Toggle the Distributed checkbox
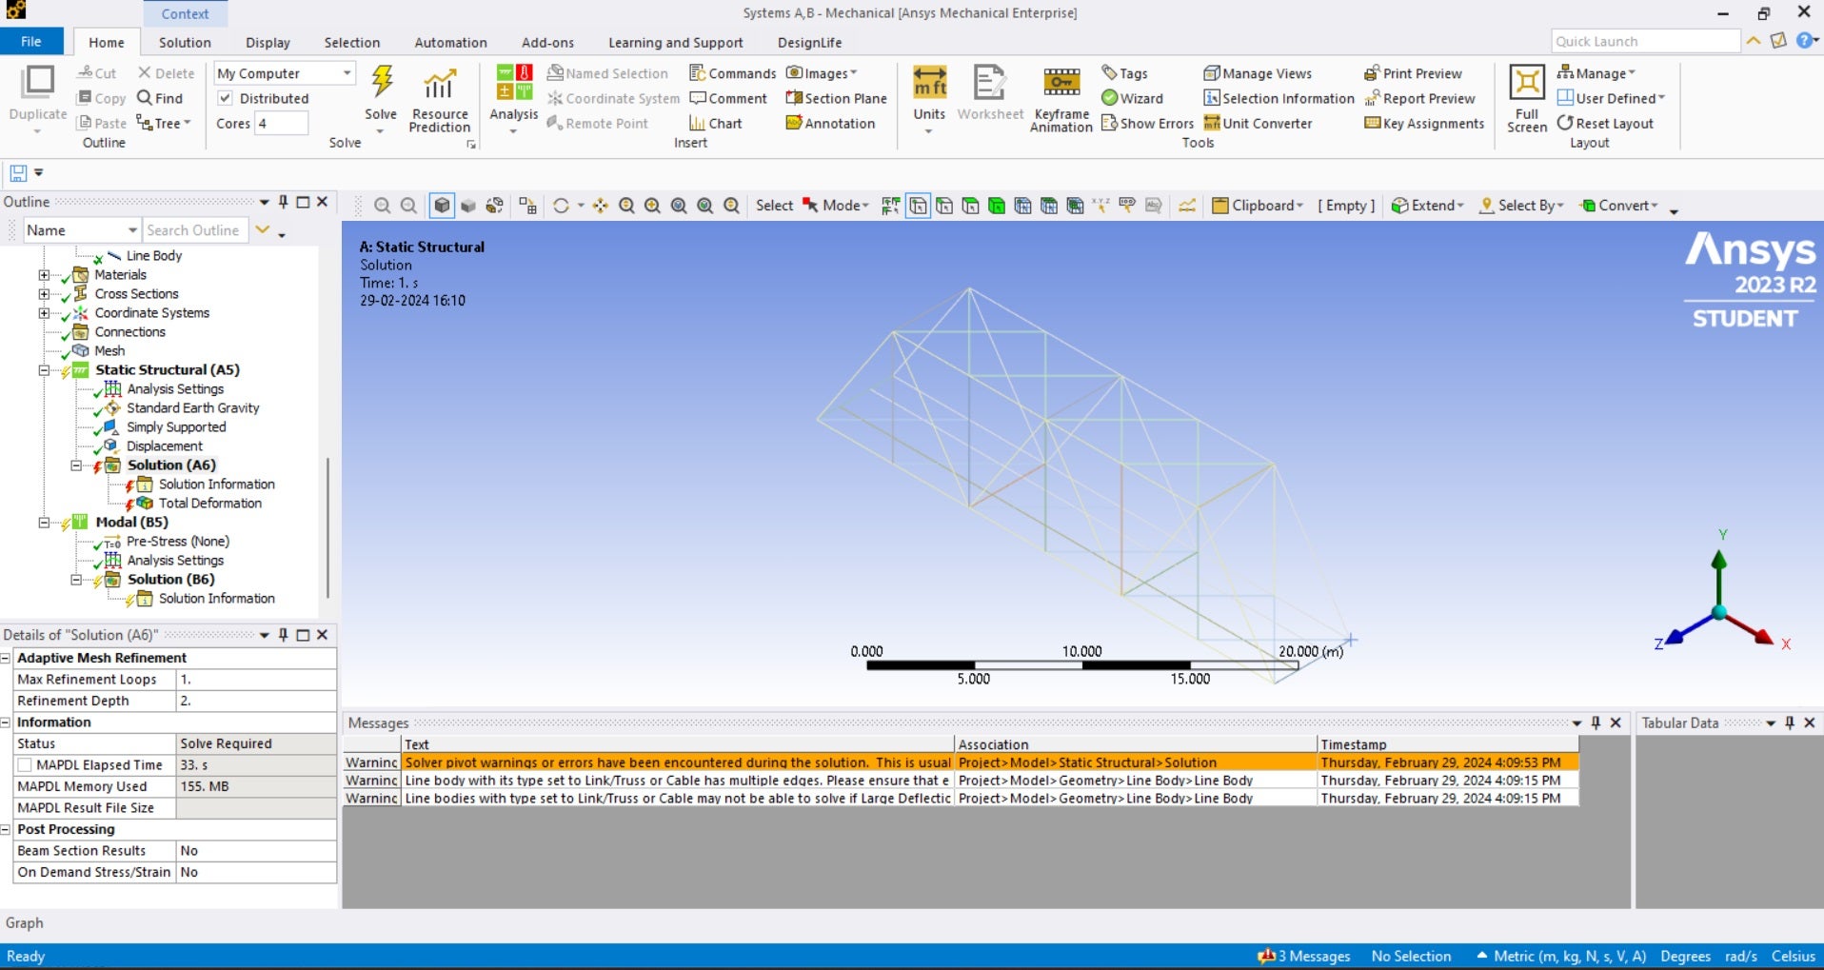 226,98
